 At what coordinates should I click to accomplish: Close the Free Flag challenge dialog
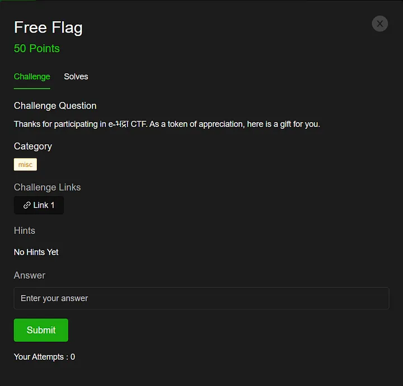pyautogui.click(x=379, y=24)
